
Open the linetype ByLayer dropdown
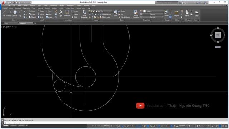click(x=153, y=17)
